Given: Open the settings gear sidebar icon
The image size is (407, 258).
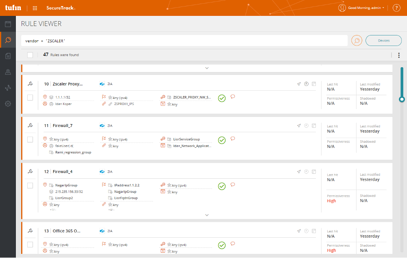Looking at the screenshot, I should [8, 104].
